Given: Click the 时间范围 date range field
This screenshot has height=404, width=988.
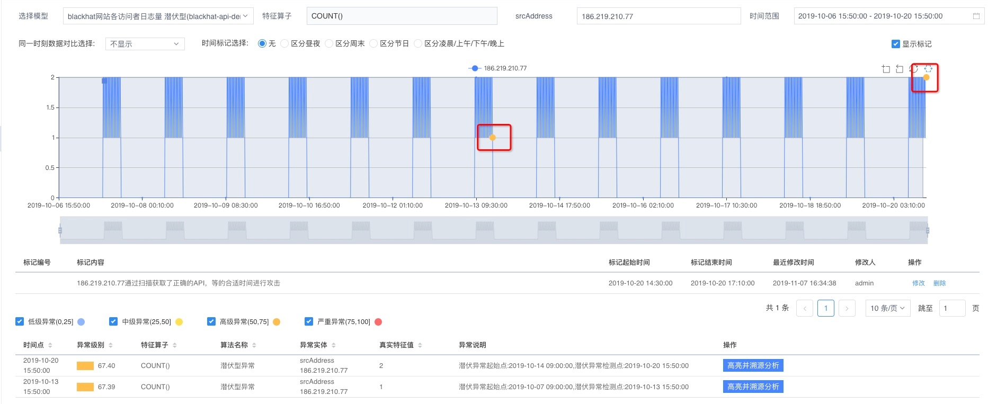Looking at the screenshot, I should (888, 16).
